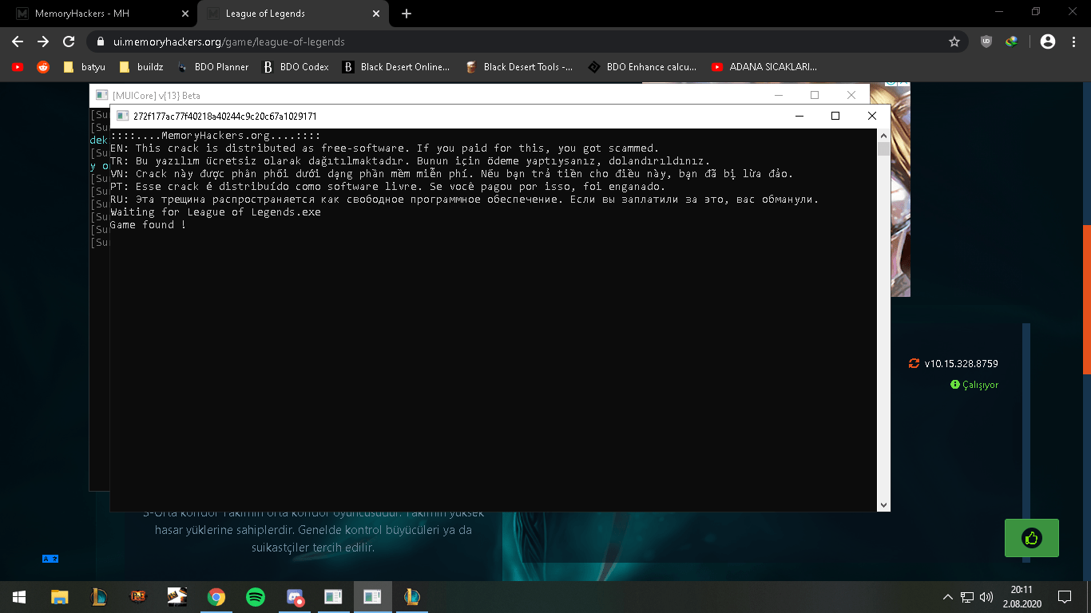1091x613 pixels.
Task: Open the Reddit bookmark icon
Action: click(43, 67)
